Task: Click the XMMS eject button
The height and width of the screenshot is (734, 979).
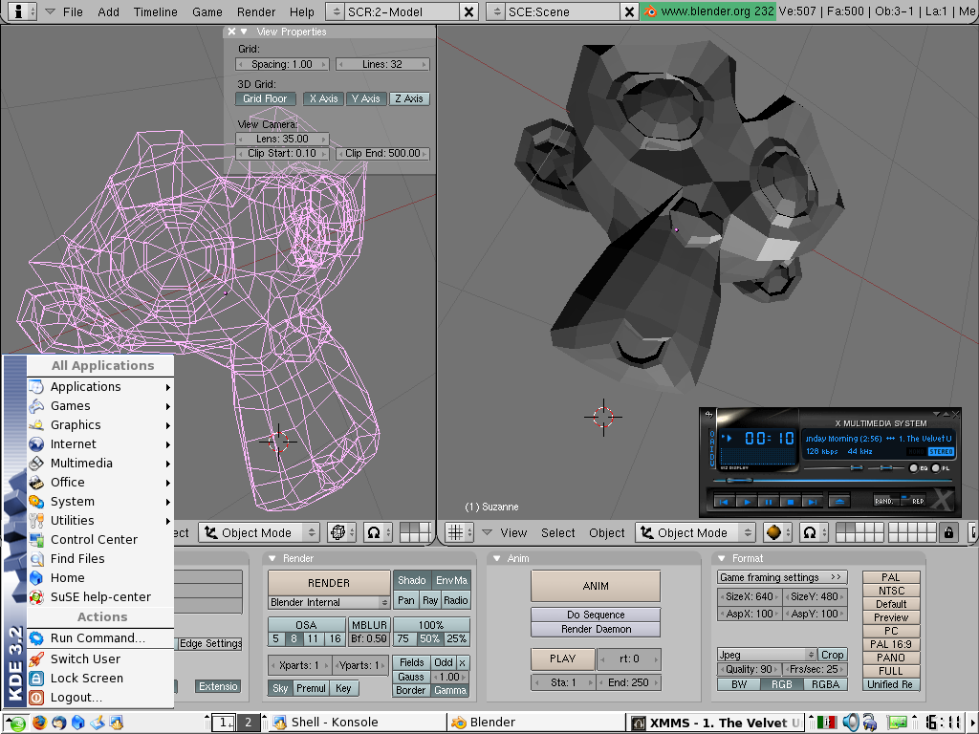Action: [838, 501]
